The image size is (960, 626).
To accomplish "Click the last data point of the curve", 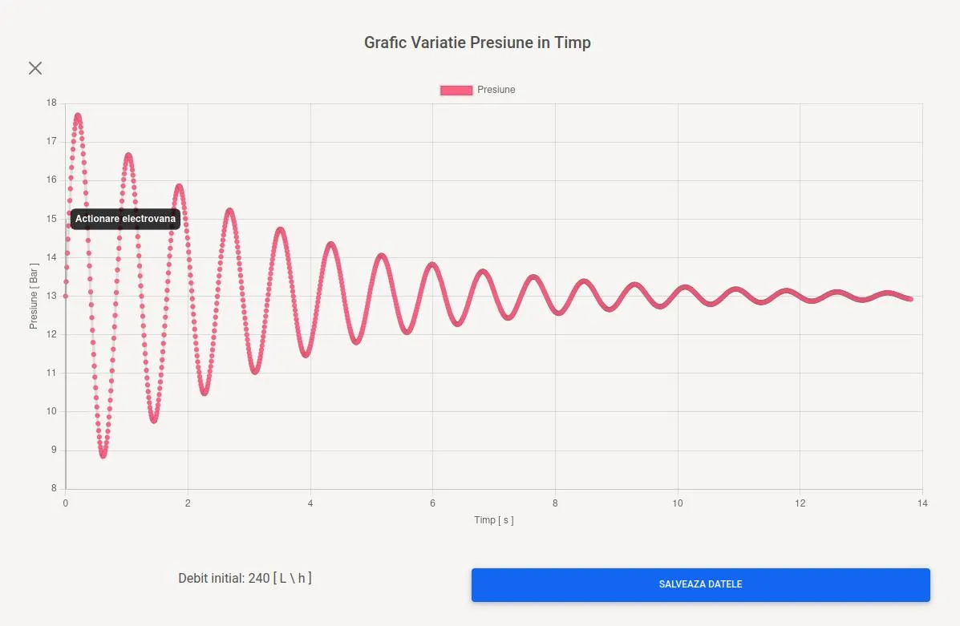I will point(910,299).
